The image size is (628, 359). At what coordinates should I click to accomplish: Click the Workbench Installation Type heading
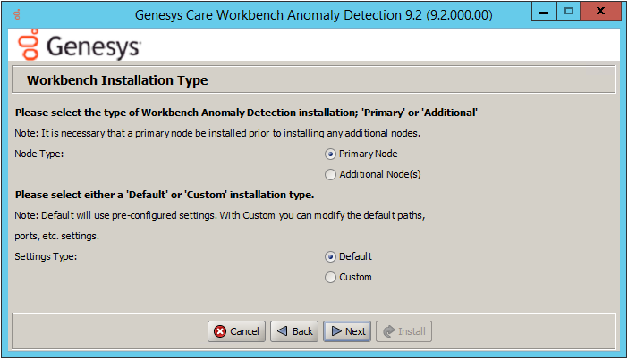pyautogui.click(x=117, y=80)
